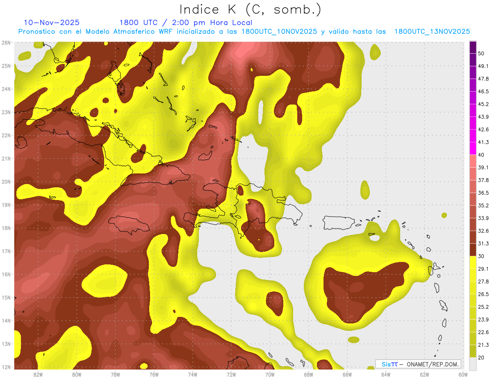Select the date "10-Nov-2025"

52,23
